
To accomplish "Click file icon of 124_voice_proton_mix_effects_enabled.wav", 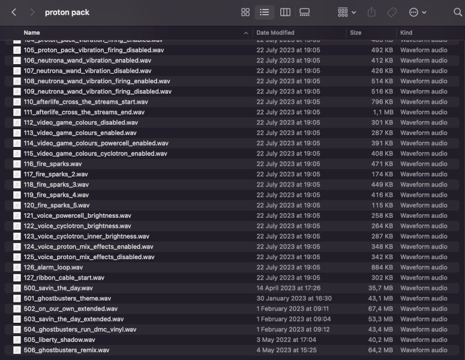I will point(17,247).
